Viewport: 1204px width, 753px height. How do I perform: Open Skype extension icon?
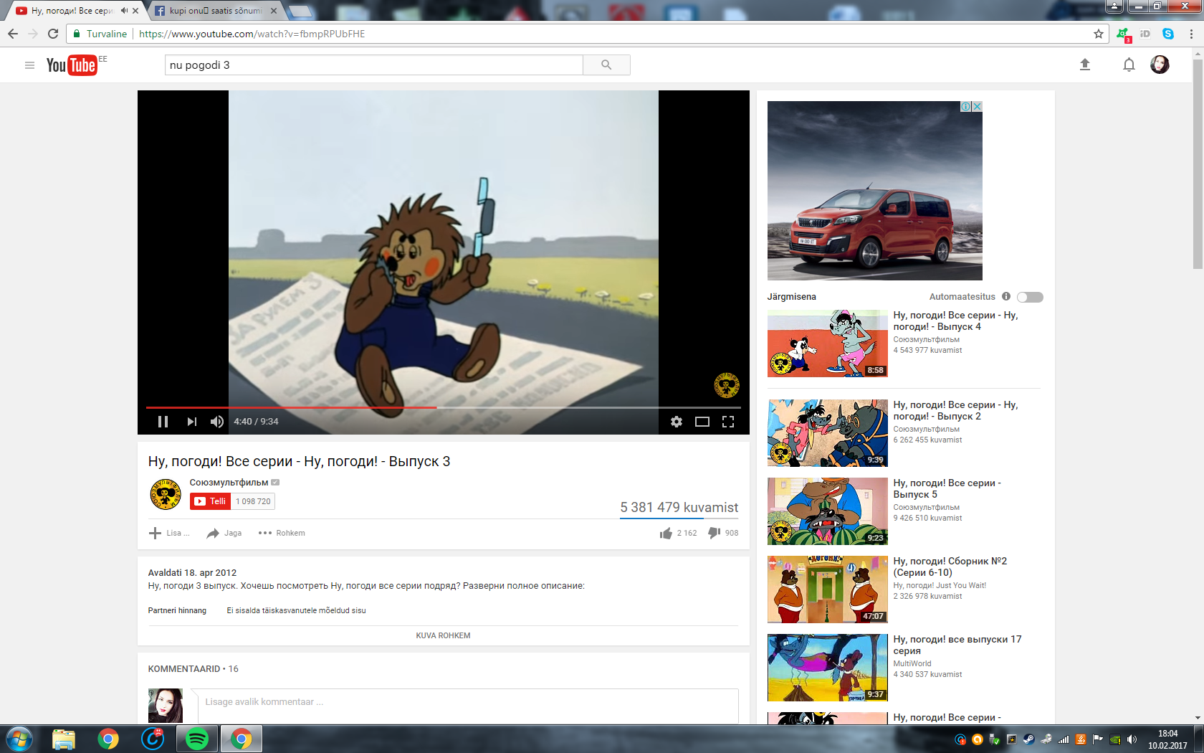1168,34
